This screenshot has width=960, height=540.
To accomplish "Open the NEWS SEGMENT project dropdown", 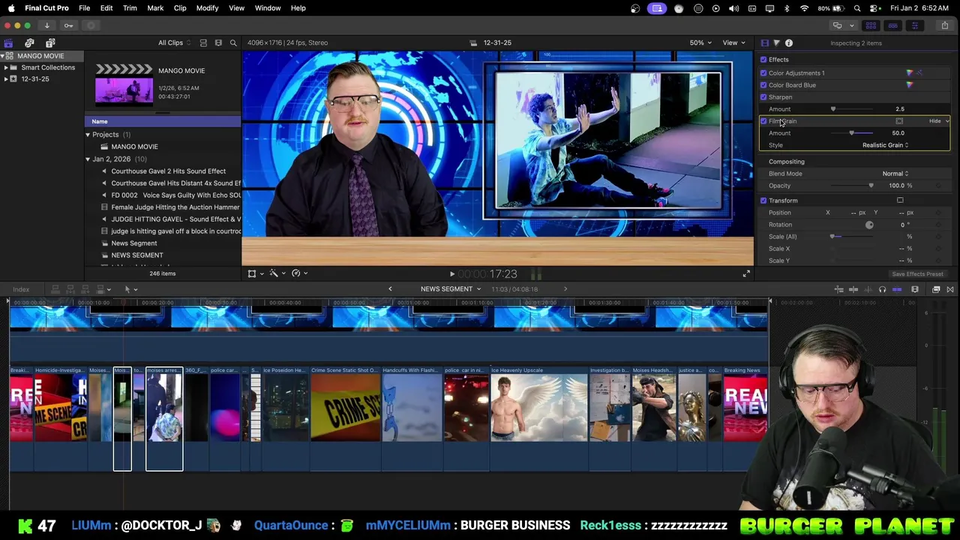I will point(451,289).
